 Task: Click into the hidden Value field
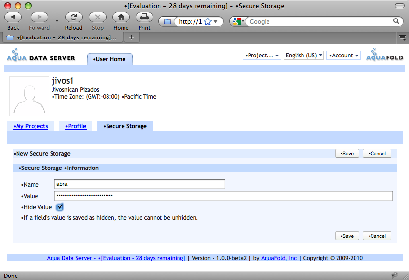click(x=224, y=196)
